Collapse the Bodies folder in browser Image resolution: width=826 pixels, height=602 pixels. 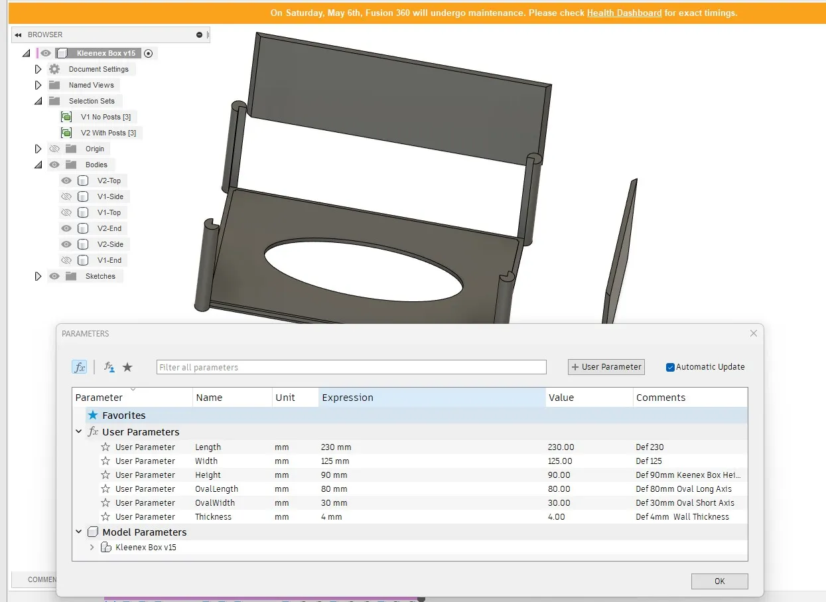tap(38, 165)
